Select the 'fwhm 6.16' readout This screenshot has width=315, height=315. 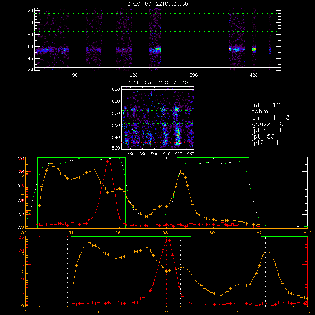tap(272, 111)
